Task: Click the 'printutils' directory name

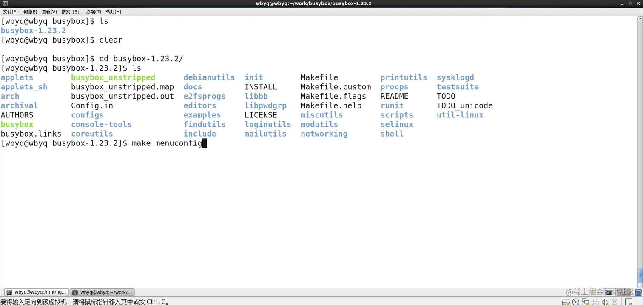Action: [404, 77]
